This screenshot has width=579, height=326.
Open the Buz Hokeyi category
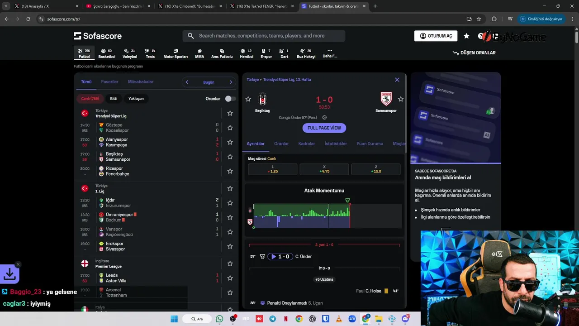[x=306, y=53]
